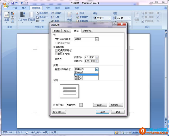Select 底端对齐 in the alignment list

coord(86,79)
